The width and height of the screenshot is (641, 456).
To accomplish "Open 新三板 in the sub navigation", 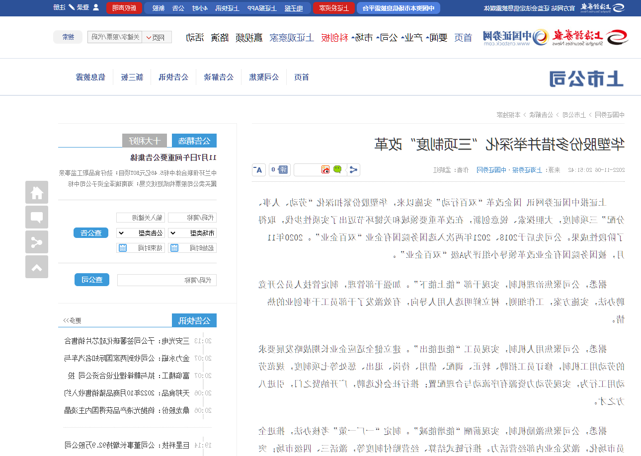I will [133, 77].
